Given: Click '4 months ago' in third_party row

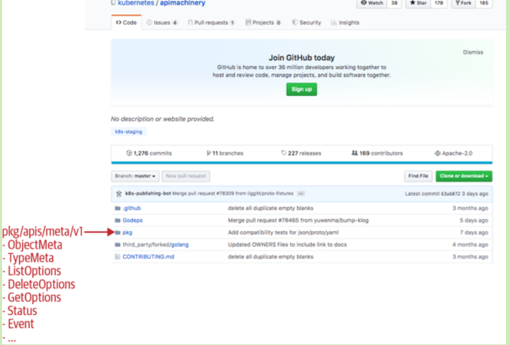Looking at the screenshot, I should [x=470, y=244].
